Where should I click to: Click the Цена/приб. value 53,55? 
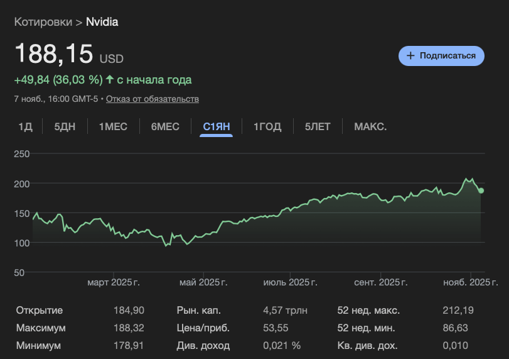click(x=276, y=328)
